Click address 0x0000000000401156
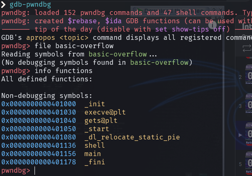Viewport: 252px width, 176px height. click(39, 154)
